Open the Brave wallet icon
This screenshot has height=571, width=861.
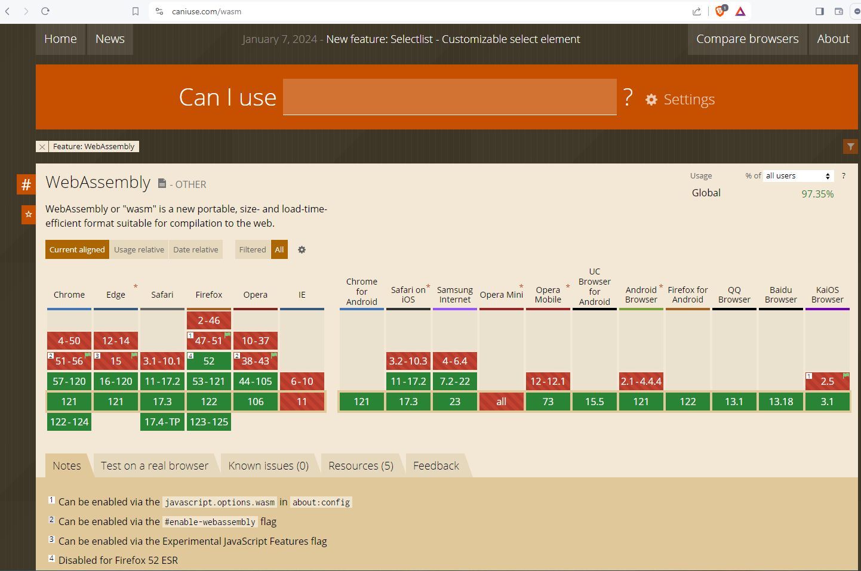pyautogui.click(x=839, y=11)
